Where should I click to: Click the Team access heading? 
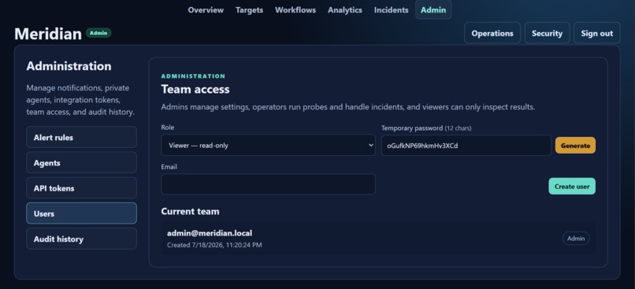pyautogui.click(x=195, y=89)
